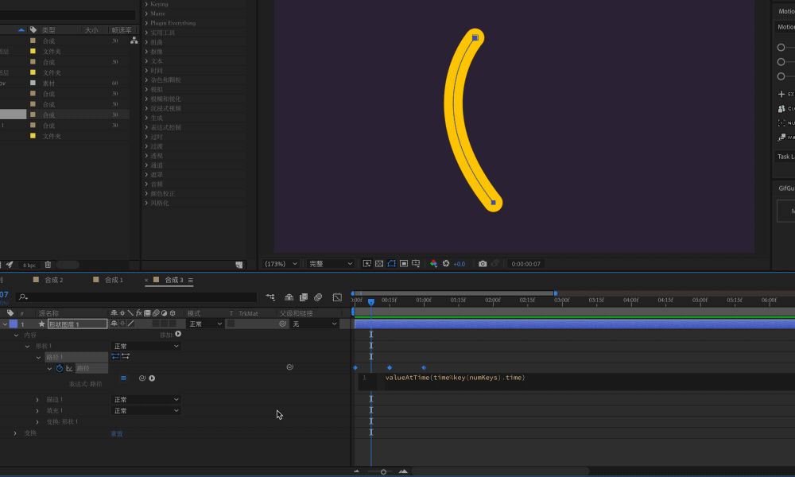This screenshot has width=795, height=477.
Task: Click the reset exposure icon
Action: [447, 264]
